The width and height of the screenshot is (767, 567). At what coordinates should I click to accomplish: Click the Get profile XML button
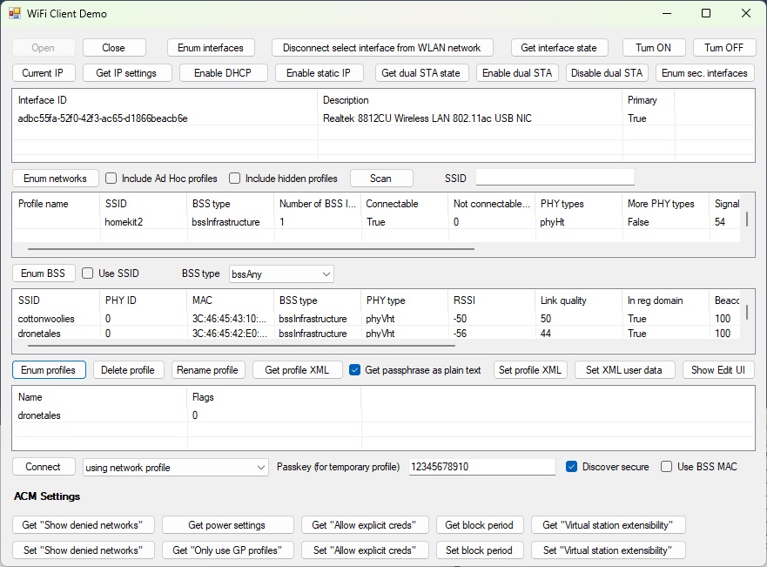coord(297,370)
